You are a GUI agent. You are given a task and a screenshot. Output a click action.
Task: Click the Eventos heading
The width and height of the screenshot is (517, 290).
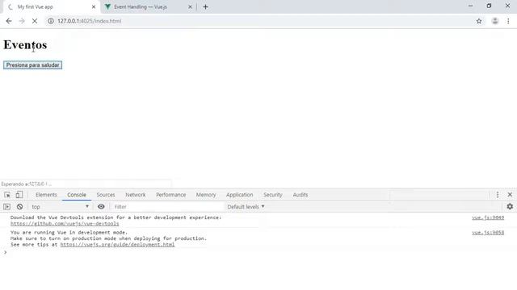click(x=25, y=45)
